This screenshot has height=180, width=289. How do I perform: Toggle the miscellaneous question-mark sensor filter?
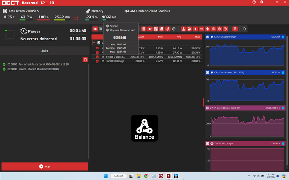coord(173,29)
